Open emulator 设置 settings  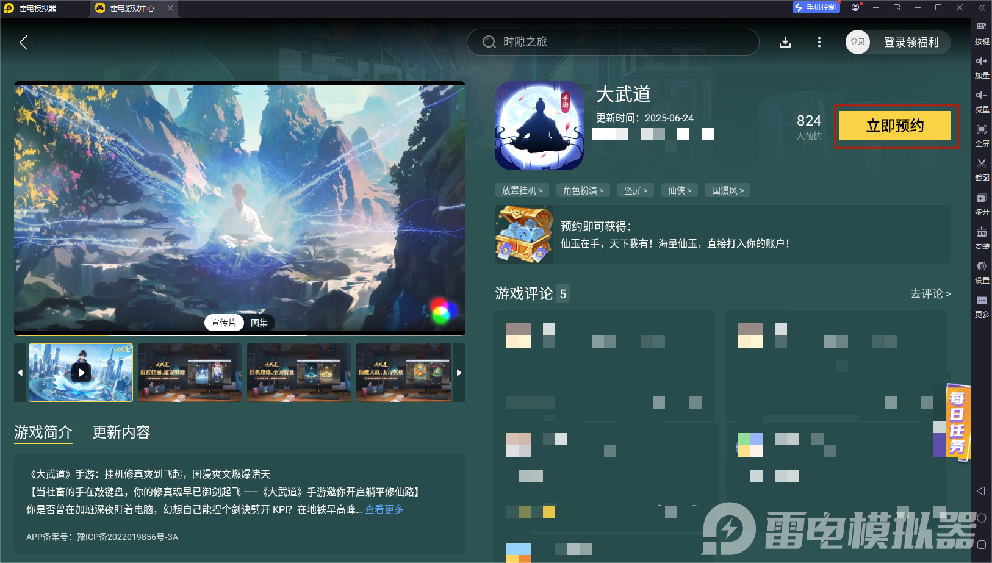982,273
